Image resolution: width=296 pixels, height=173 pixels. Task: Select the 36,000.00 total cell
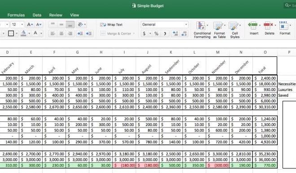pos(265,160)
